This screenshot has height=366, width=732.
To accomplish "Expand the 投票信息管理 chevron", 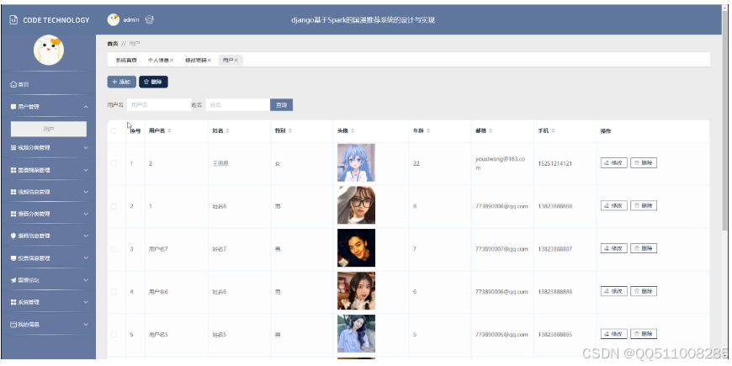I will point(86,258).
